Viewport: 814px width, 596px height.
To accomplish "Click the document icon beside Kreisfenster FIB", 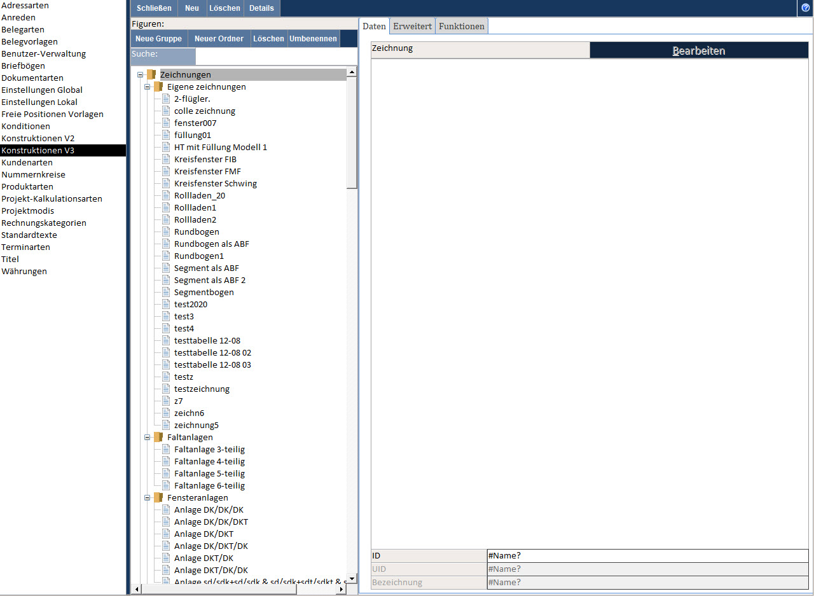I will 166,160.
